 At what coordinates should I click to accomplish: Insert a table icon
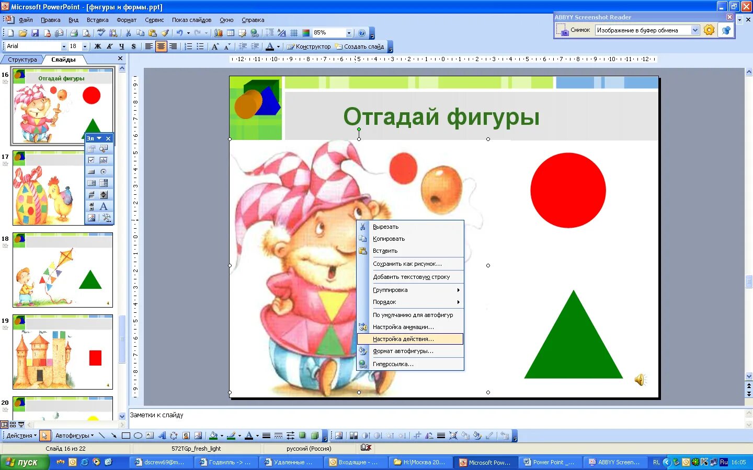[231, 33]
